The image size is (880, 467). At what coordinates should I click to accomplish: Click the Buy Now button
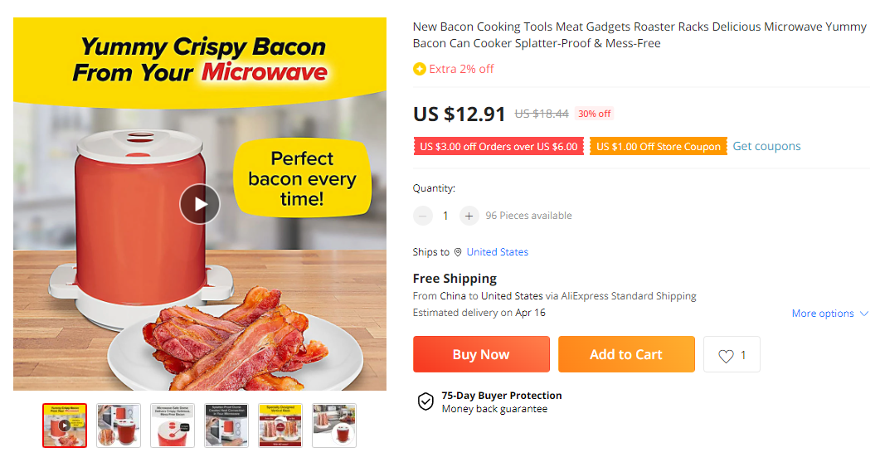pyautogui.click(x=481, y=354)
